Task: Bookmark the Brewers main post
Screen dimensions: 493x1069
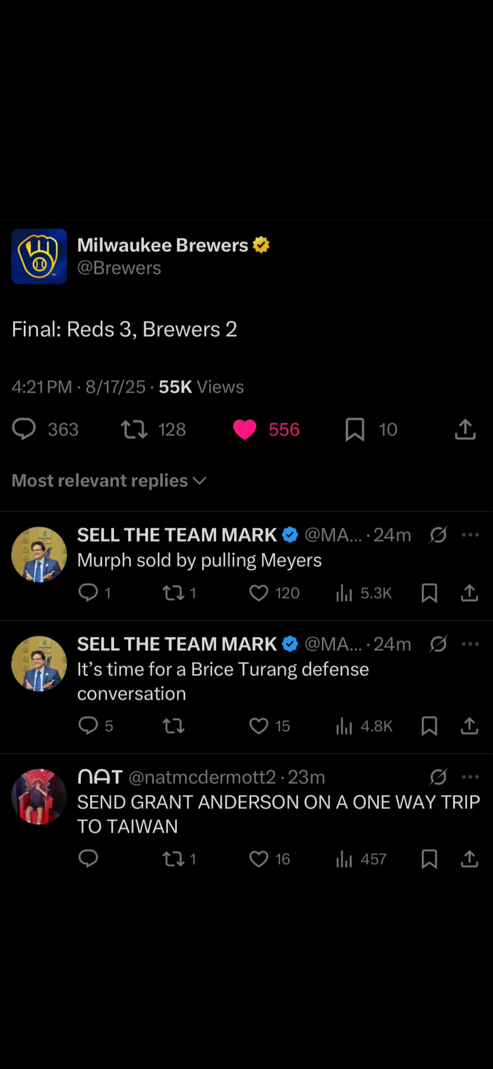Action: coord(355,429)
